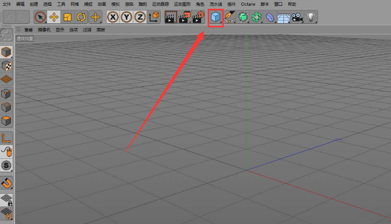This screenshot has width=391, height=224.
Task: Open Render Settings gear clapperboard icon
Action: click(198, 17)
